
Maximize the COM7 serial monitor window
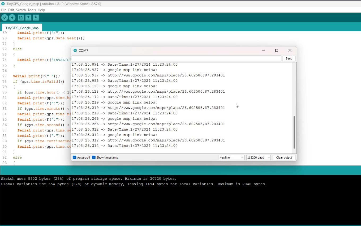pos(277,50)
